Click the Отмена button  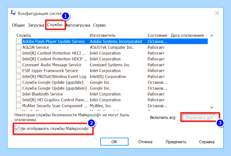[145, 142]
